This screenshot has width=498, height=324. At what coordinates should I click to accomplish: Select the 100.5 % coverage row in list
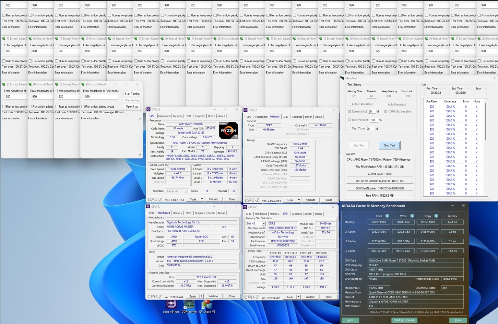454,171
